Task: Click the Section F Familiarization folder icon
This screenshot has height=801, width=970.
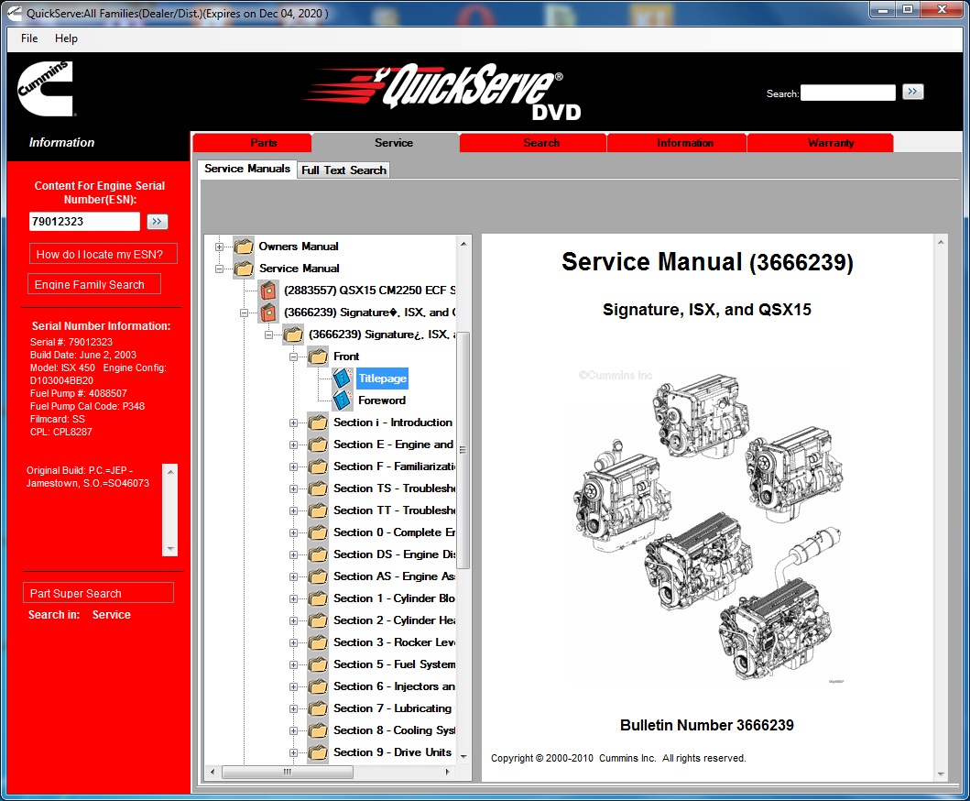Action: [317, 466]
